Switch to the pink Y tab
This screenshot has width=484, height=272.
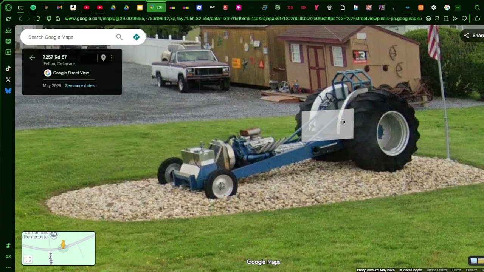[x=316, y=8]
